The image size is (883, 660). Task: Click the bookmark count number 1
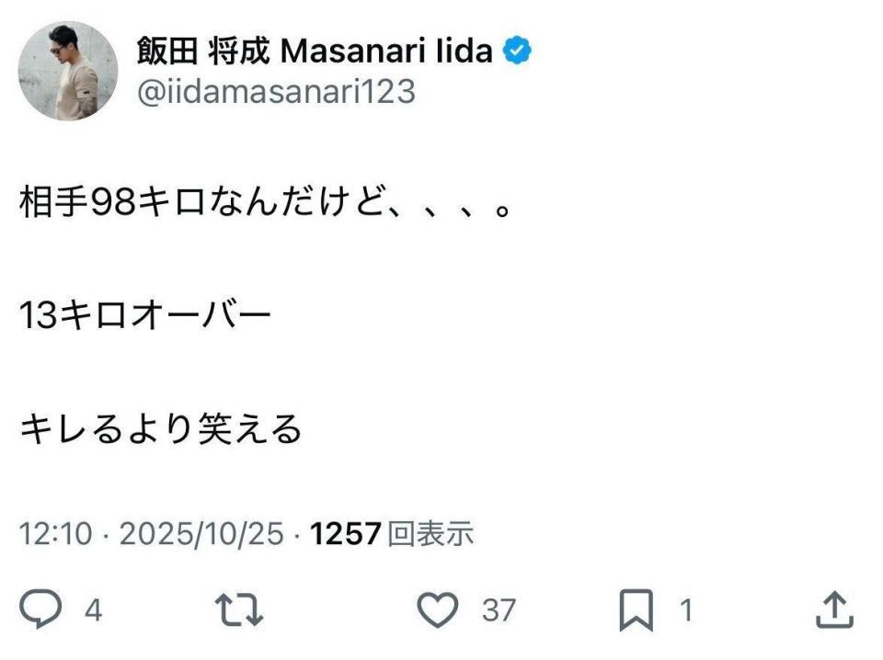(x=685, y=609)
